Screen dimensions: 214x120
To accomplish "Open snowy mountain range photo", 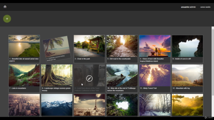I will (x=57, y=105).
